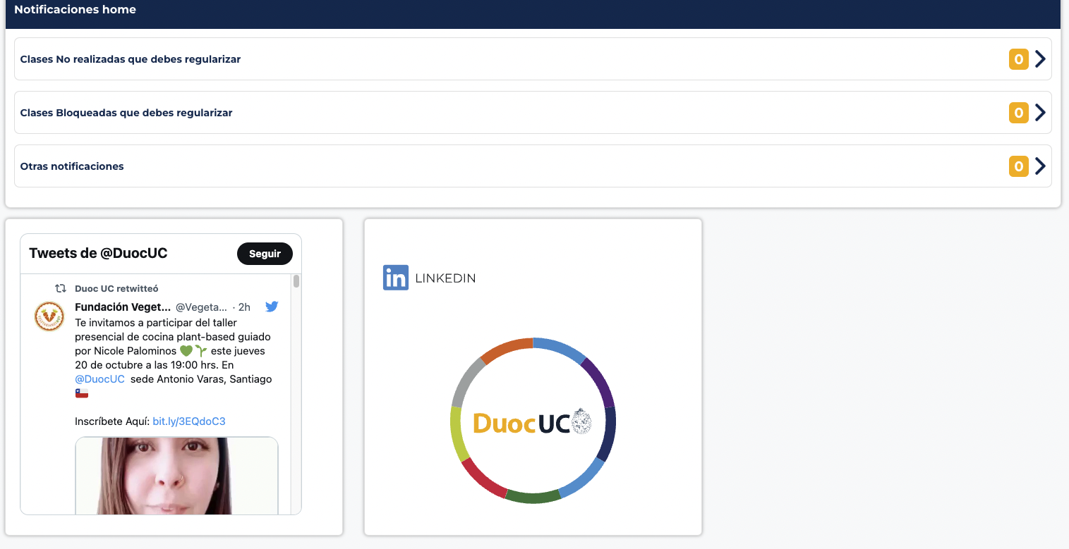Expand Otras notificaciones chevron arrow
This screenshot has width=1069, height=549.
[x=1039, y=166]
